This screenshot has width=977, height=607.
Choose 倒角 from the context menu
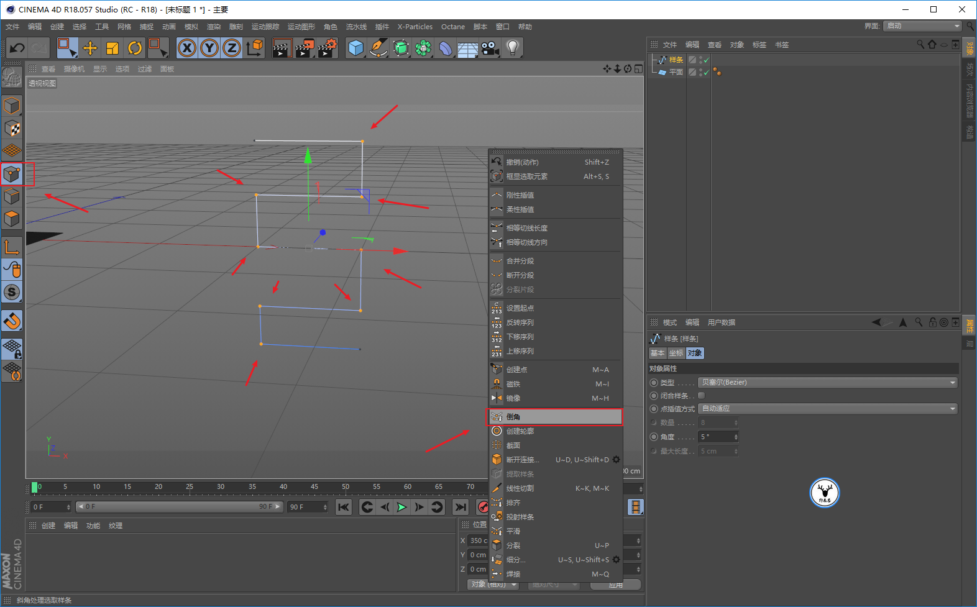[x=554, y=416]
